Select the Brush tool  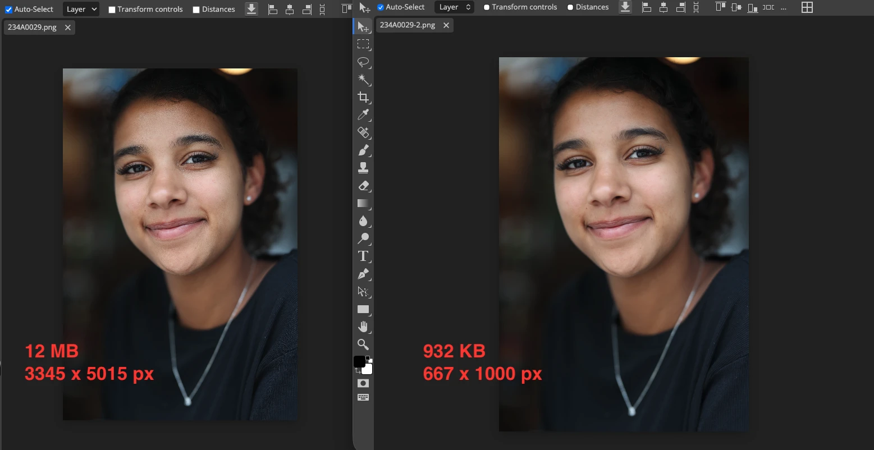(363, 150)
